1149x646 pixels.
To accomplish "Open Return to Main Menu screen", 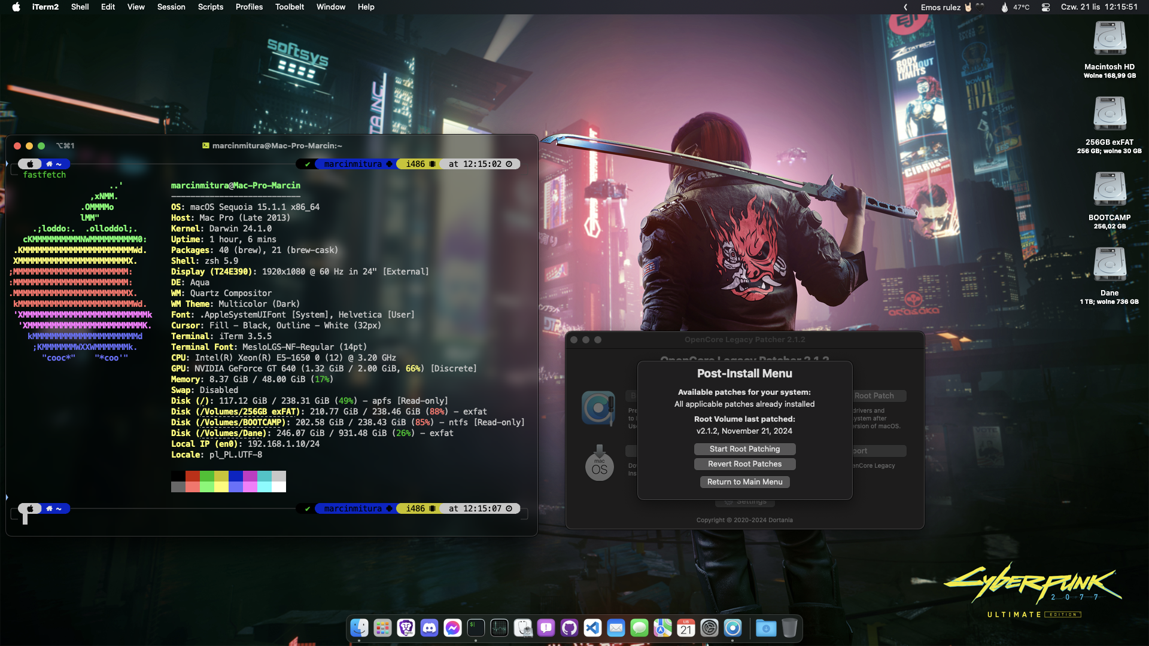I will coord(744,481).
